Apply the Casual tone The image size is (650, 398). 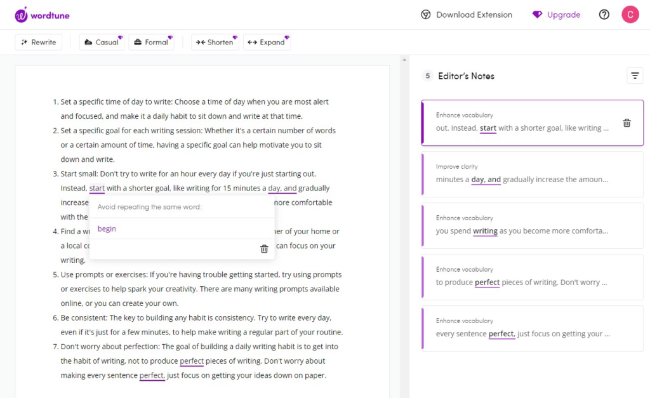click(102, 43)
